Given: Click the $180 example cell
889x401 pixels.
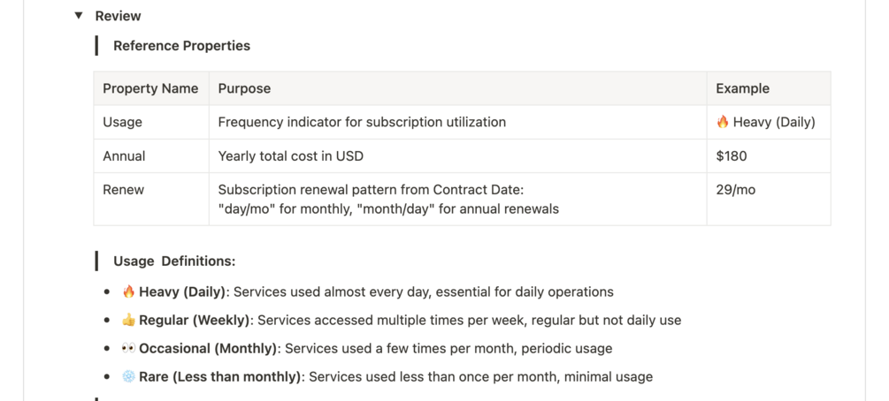Looking at the screenshot, I should pyautogui.click(x=732, y=155).
